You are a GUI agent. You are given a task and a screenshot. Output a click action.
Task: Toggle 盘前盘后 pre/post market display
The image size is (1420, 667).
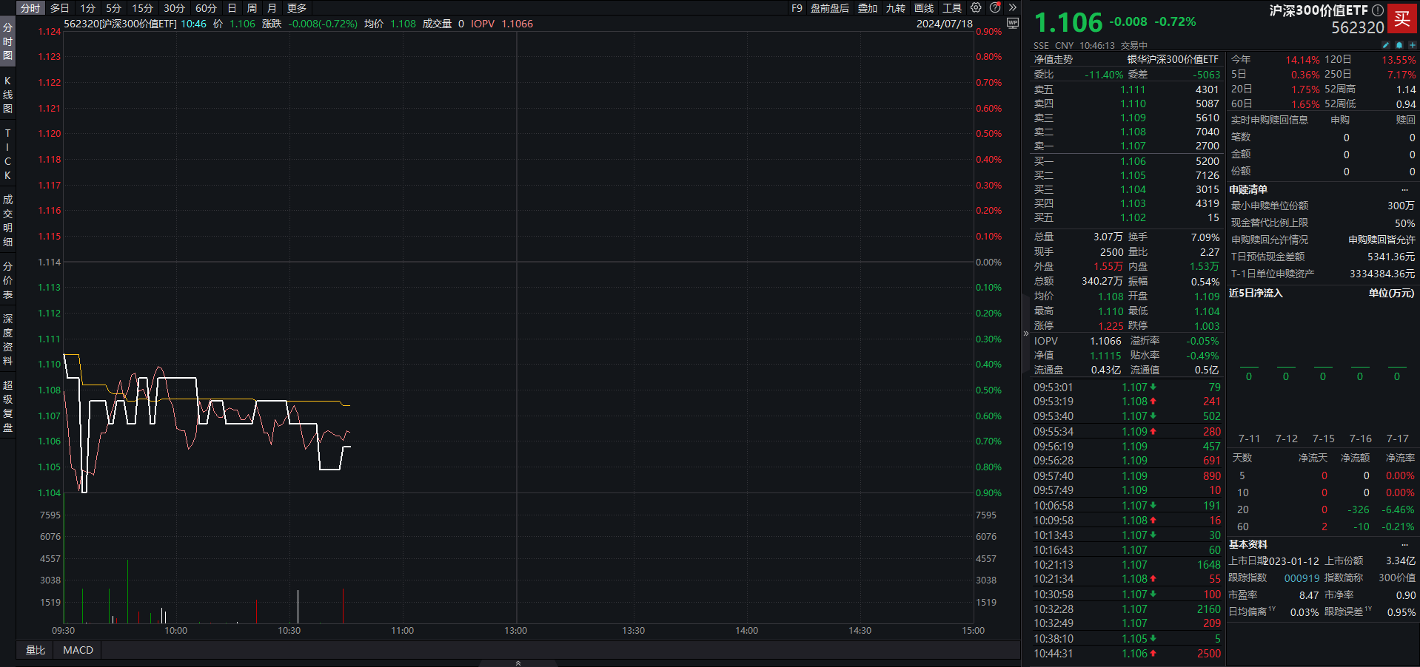[x=830, y=8]
